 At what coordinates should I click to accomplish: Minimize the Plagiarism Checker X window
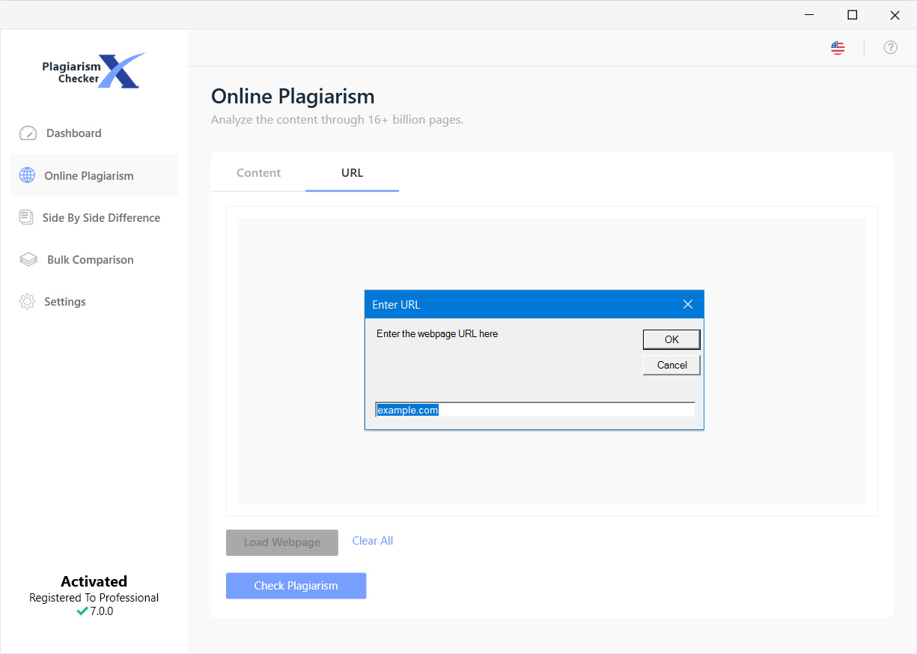pos(809,15)
